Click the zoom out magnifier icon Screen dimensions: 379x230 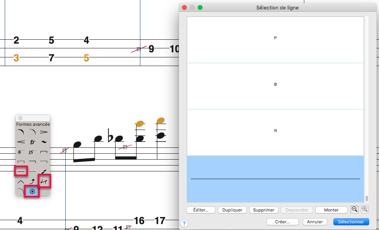(x=355, y=210)
